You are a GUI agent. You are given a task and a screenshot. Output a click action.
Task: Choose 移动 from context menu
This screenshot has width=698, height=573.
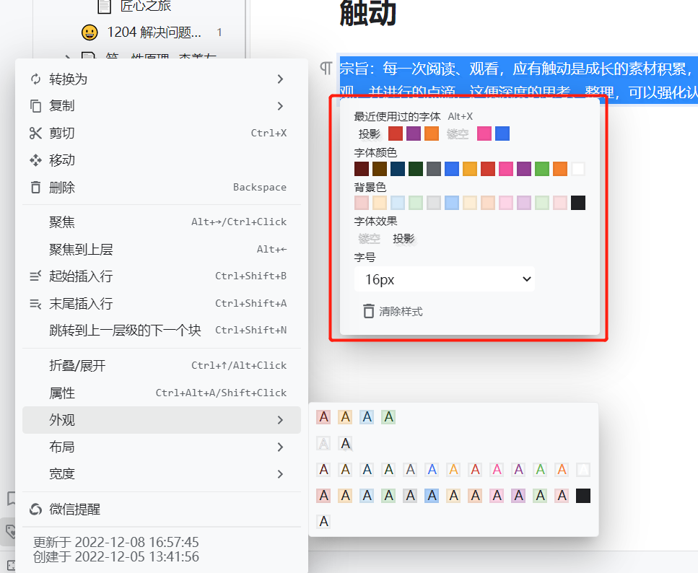pyautogui.click(x=162, y=160)
